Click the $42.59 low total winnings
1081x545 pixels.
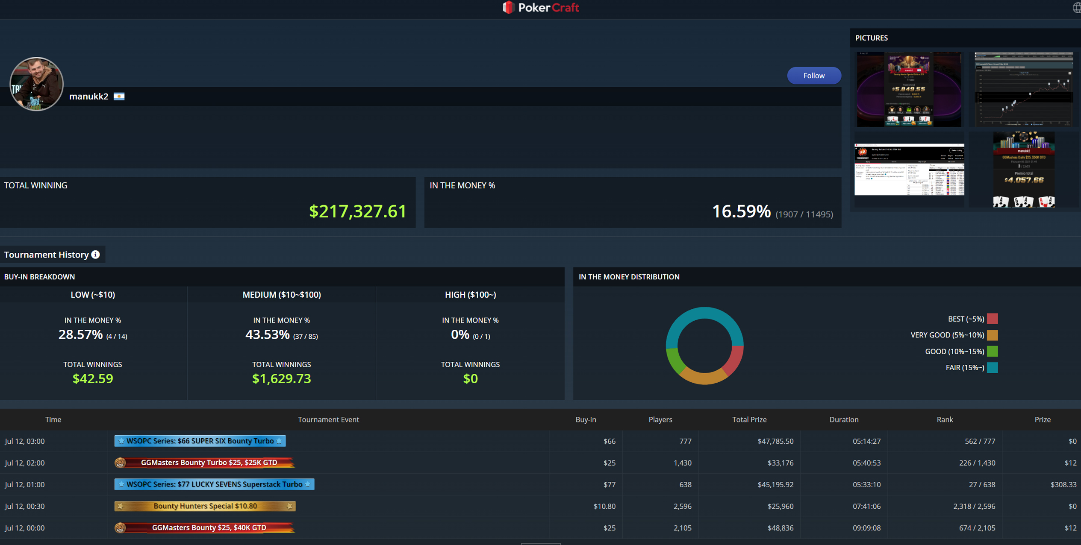[93, 379]
